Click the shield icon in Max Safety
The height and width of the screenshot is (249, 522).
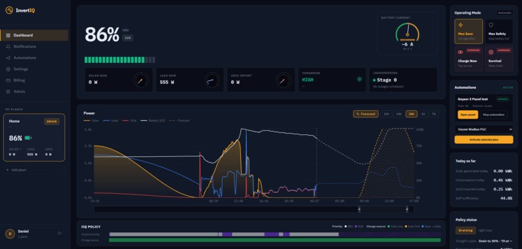[491, 25]
